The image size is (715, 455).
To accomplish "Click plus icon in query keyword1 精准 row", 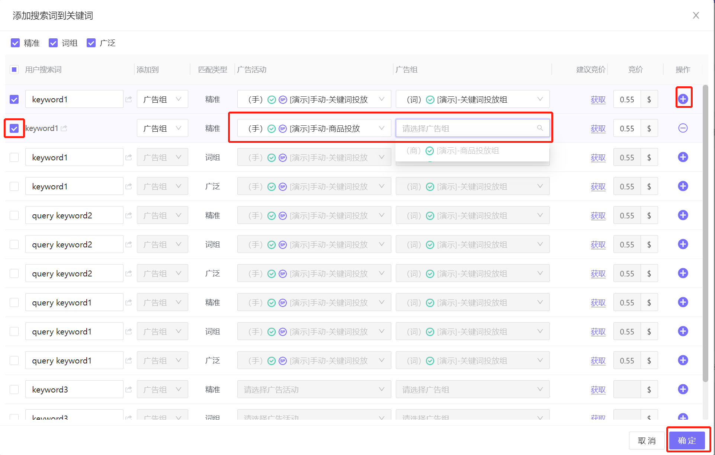I will pos(683,302).
